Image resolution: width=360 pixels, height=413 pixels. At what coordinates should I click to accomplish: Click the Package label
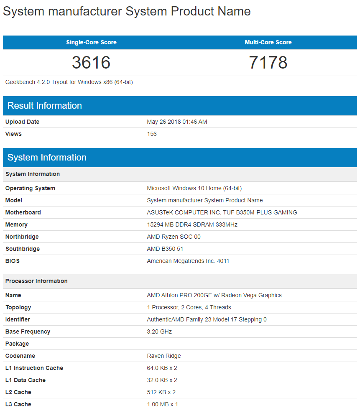(x=17, y=344)
